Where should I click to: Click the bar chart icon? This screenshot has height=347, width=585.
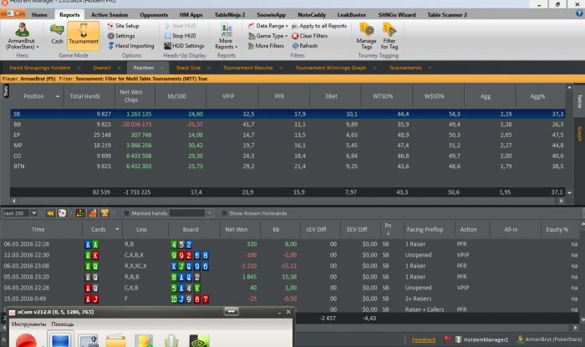93,213
